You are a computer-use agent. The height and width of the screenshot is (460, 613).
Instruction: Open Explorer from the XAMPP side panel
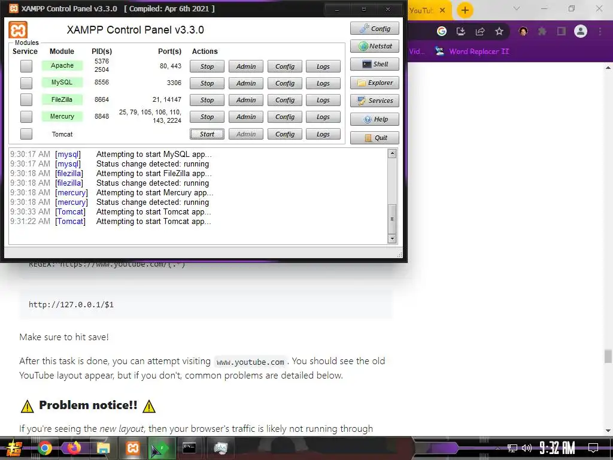(375, 83)
